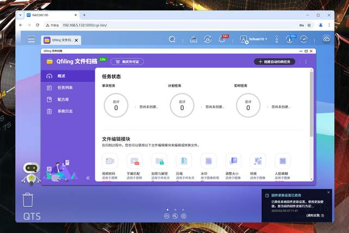Click the 单次任务 total circle
The height and width of the screenshot is (233, 349).
coord(116,105)
